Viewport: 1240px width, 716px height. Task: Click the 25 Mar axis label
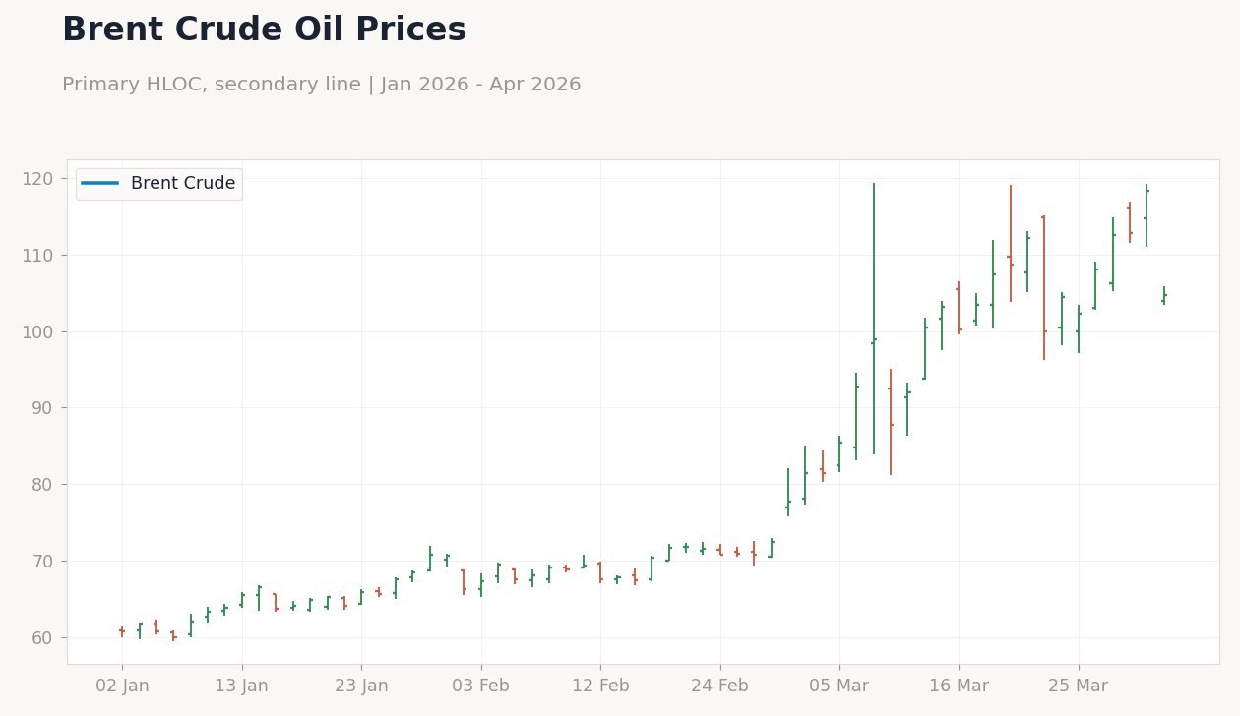pyautogui.click(x=1079, y=686)
